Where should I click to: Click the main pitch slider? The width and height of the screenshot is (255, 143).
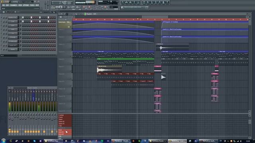click(48, 5)
